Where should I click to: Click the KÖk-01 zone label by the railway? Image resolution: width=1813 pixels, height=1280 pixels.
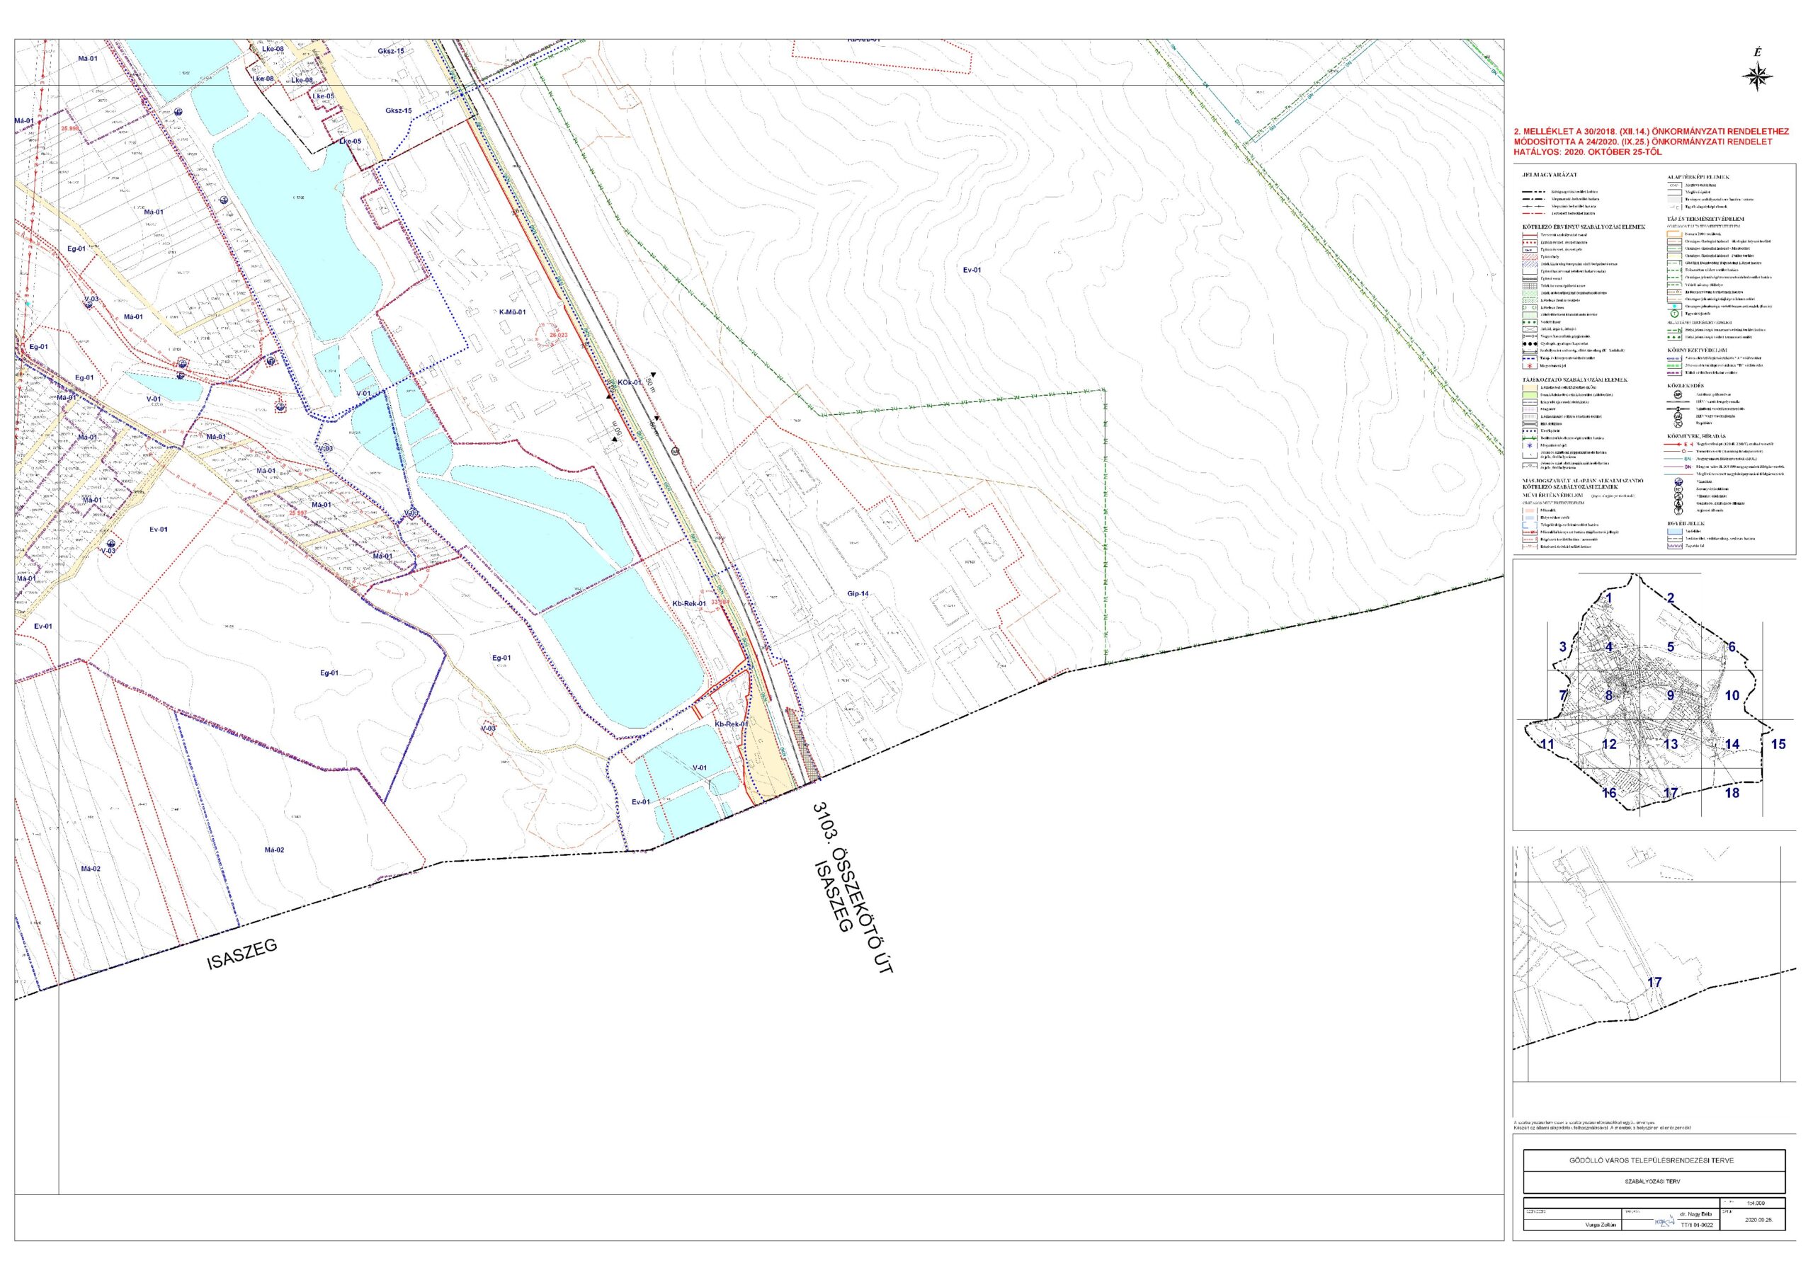[630, 382]
